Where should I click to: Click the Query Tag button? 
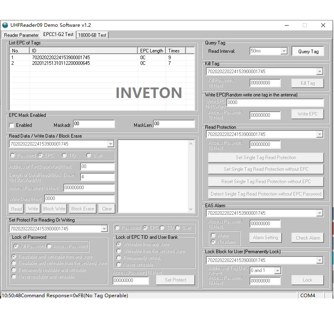308,51
